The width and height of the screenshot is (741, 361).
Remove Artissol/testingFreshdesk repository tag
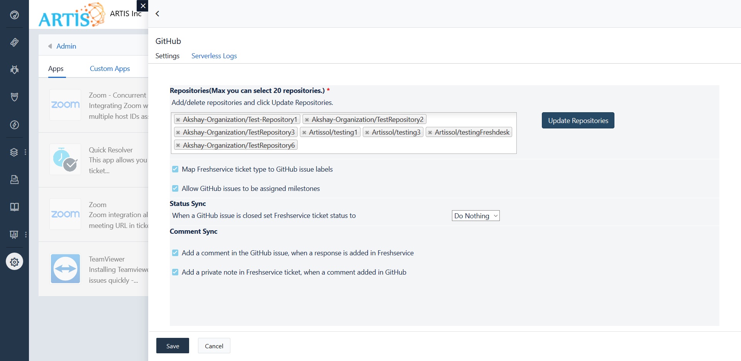pyautogui.click(x=430, y=133)
